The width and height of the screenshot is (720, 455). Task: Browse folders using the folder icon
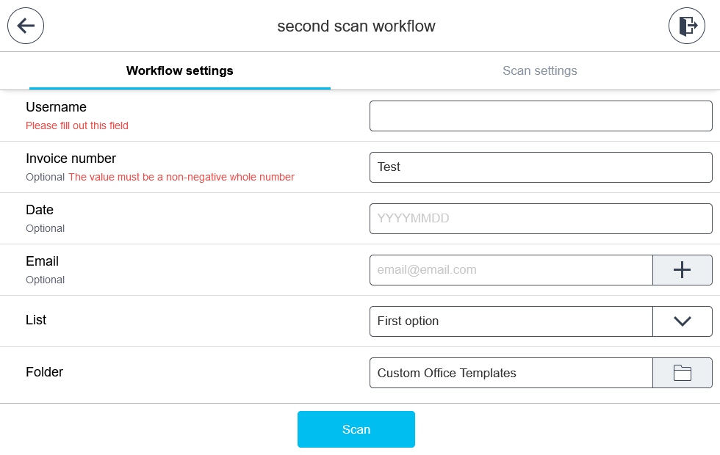(x=682, y=373)
